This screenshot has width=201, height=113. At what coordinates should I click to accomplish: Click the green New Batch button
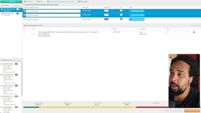[11, 1]
